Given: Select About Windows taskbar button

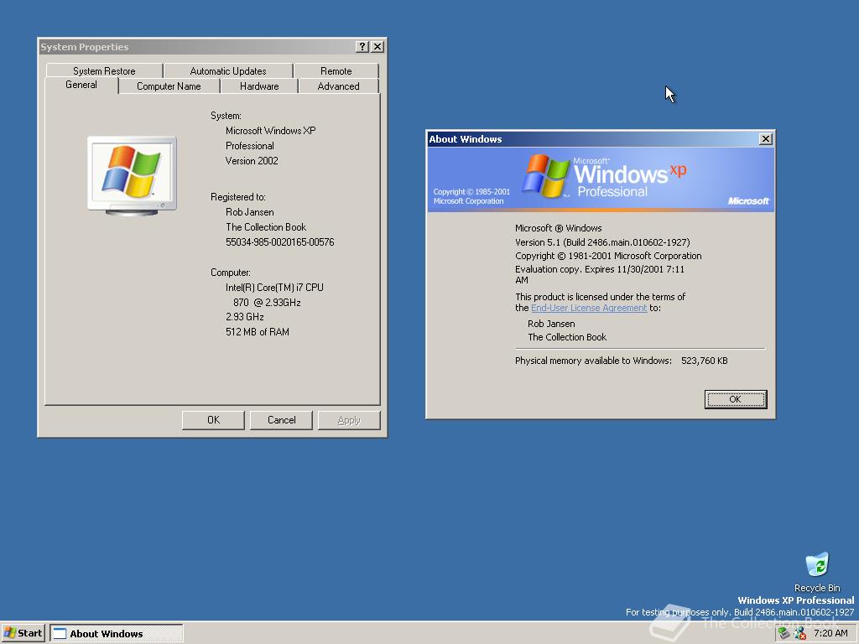Looking at the screenshot, I should (x=117, y=634).
